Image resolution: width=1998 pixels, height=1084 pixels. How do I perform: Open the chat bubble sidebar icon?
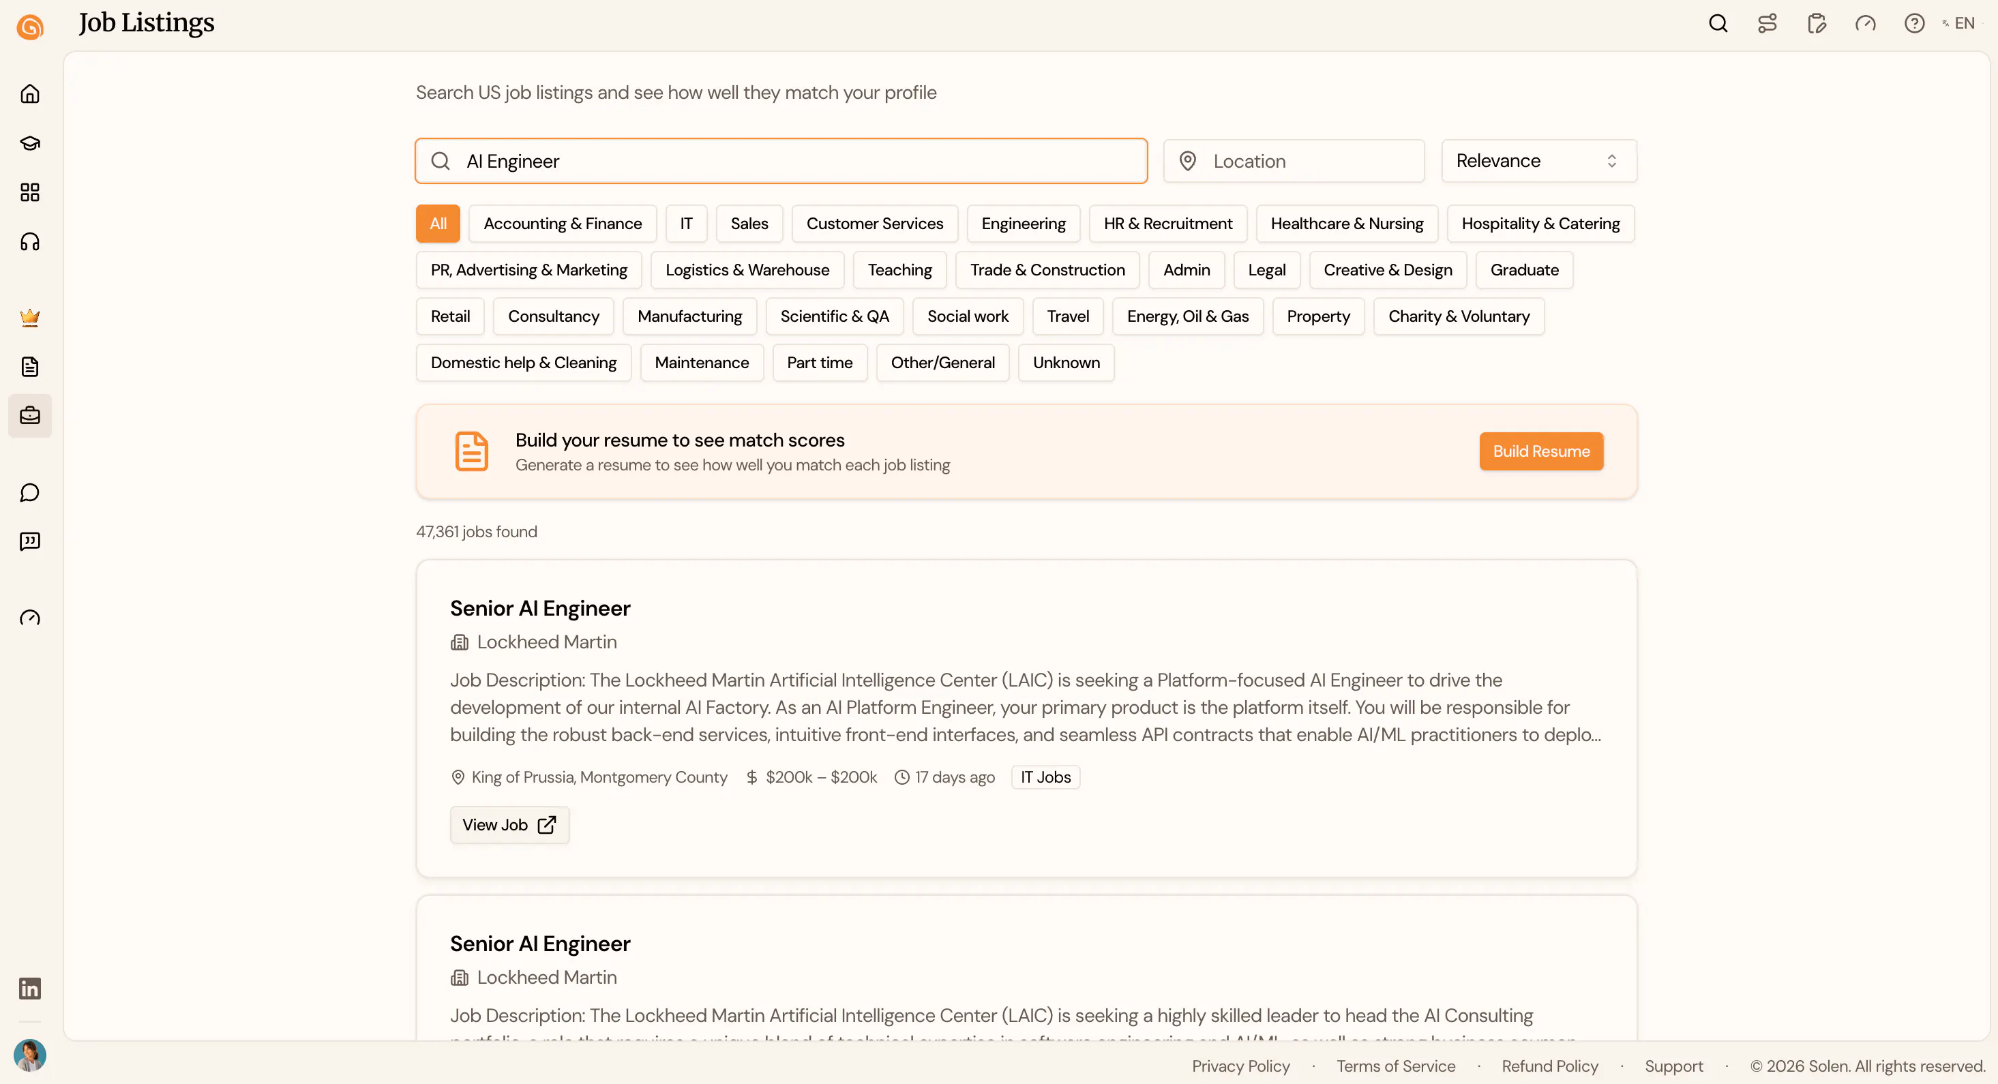pyautogui.click(x=29, y=492)
